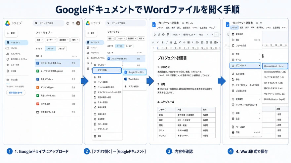Click the line spacing icon in step 3 toolbar
The image size is (291, 163).
pos(197,42)
